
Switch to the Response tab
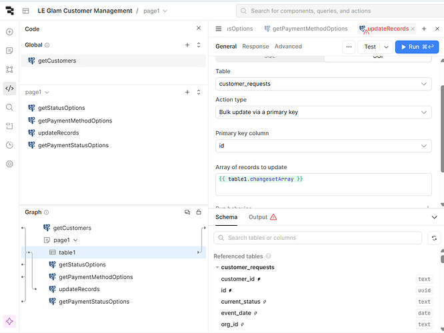[255, 47]
